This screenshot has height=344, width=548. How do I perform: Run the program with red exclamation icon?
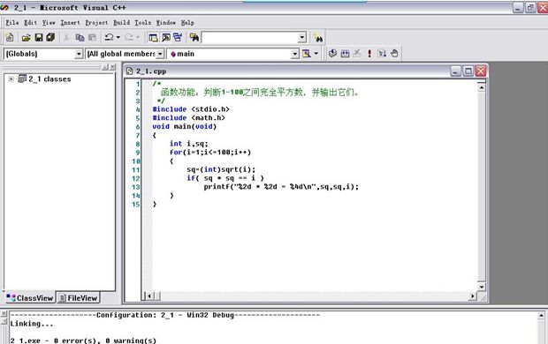click(369, 54)
